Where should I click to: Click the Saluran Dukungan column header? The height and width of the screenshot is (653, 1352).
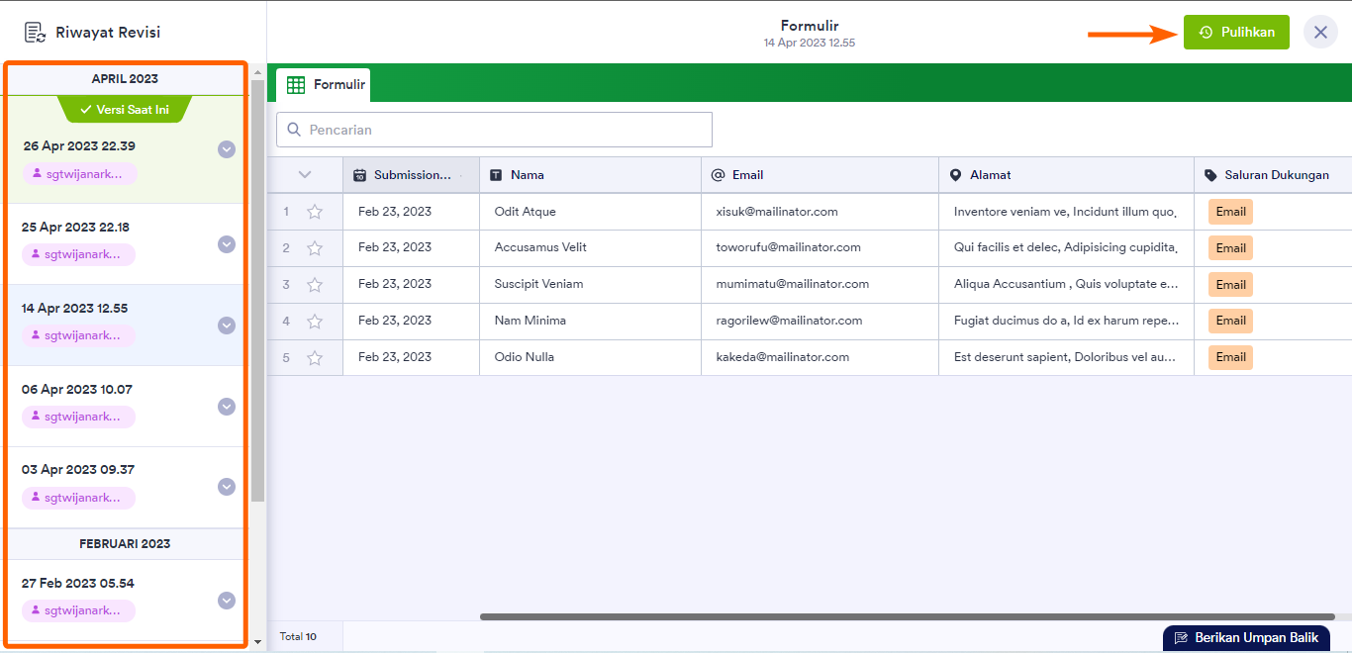pyautogui.click(x=1273, y=175)
